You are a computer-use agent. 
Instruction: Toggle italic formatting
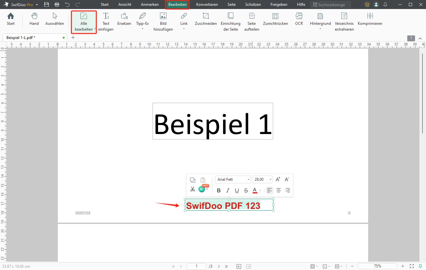pos(228,190)
